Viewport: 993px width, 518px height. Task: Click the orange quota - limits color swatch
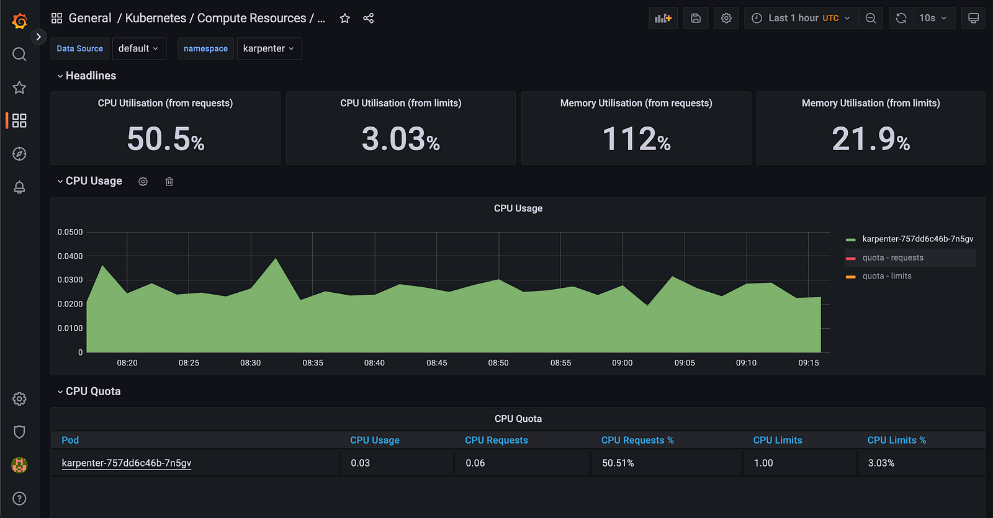click(x=850, y=277)
